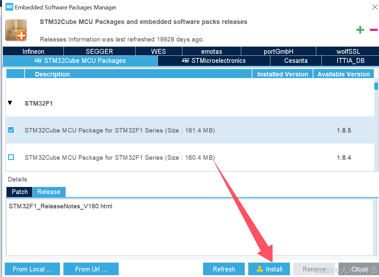Open the wolfSSL tab
379x277 pixels.
pos(348,51)
